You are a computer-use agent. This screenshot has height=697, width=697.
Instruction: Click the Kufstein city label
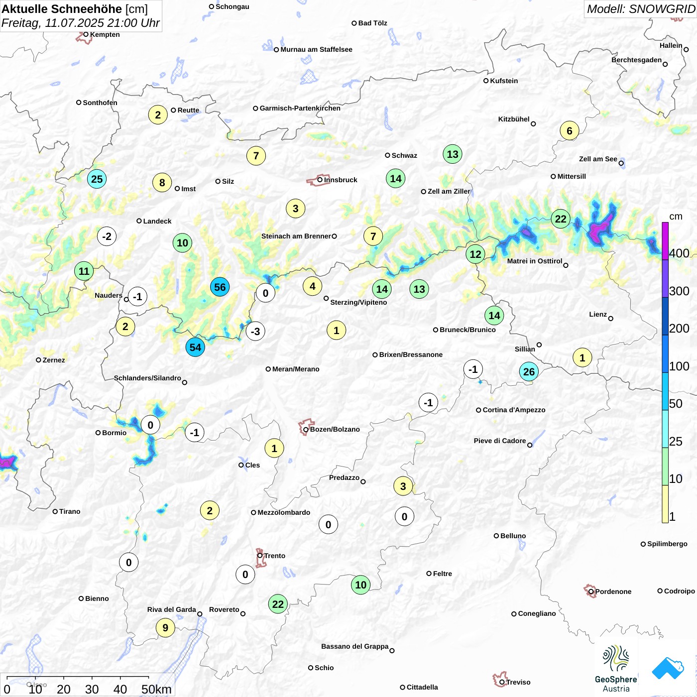click(504, 81)
